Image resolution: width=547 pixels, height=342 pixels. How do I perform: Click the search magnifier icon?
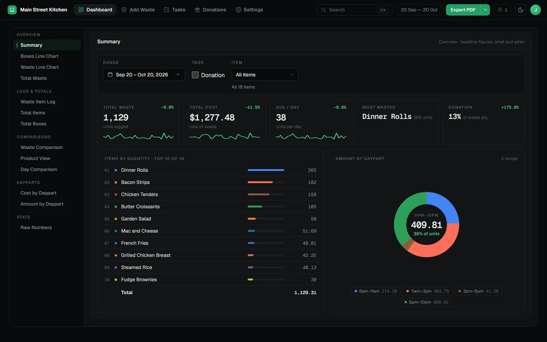tap(324, 10)
